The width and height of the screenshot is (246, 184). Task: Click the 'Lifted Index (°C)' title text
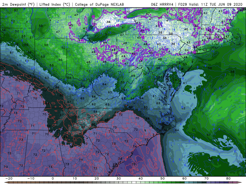[55, 4]
